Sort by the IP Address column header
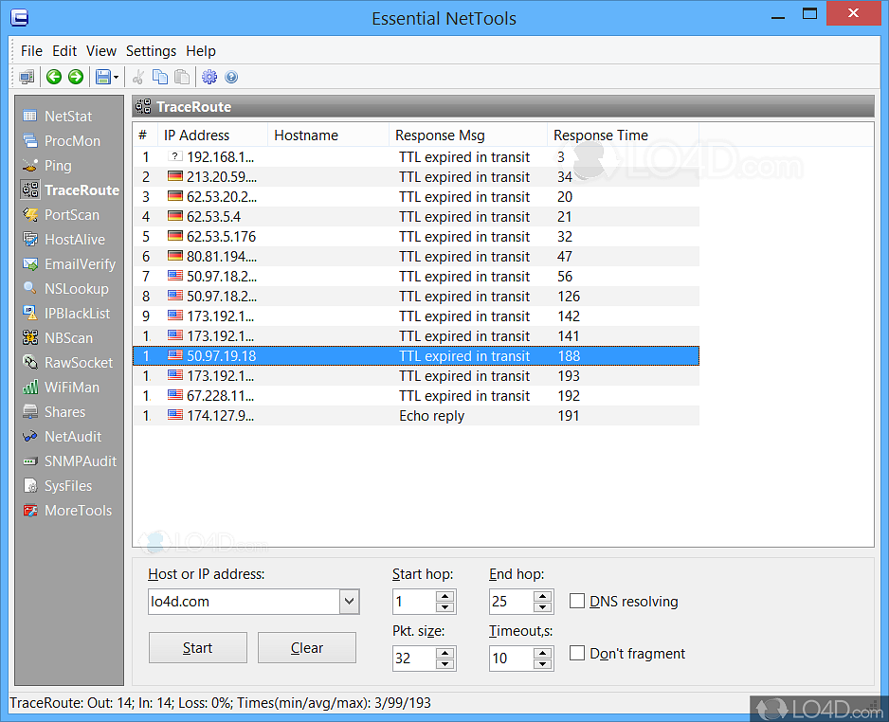 click(x=212, y=135)
